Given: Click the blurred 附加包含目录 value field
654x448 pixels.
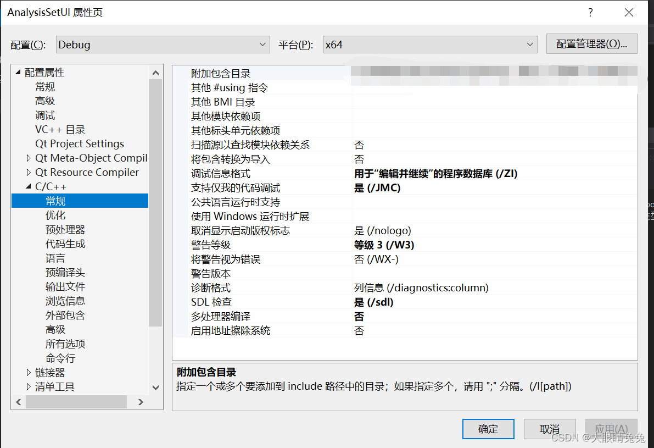Looking at the screenshot, I should tap(495, 74).
